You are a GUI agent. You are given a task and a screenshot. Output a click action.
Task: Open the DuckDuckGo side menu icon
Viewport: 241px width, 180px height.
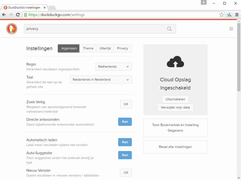click(x=231, y=29)
